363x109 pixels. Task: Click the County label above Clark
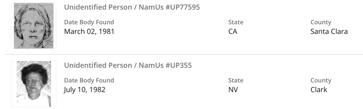pyautogui.click(x=321, y=80)
